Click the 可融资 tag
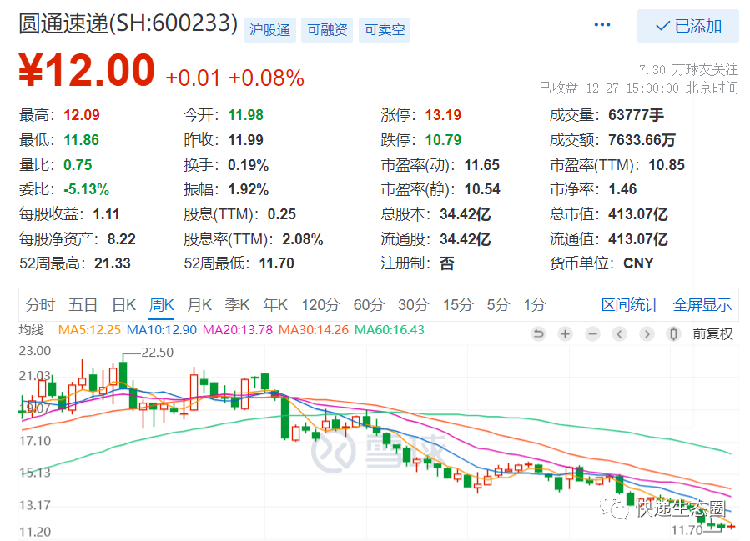 click(x=327, y=30)
